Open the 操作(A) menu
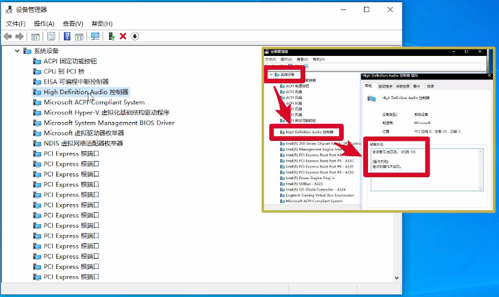This screenshot has width=499, height=297. tap(44, 24)
